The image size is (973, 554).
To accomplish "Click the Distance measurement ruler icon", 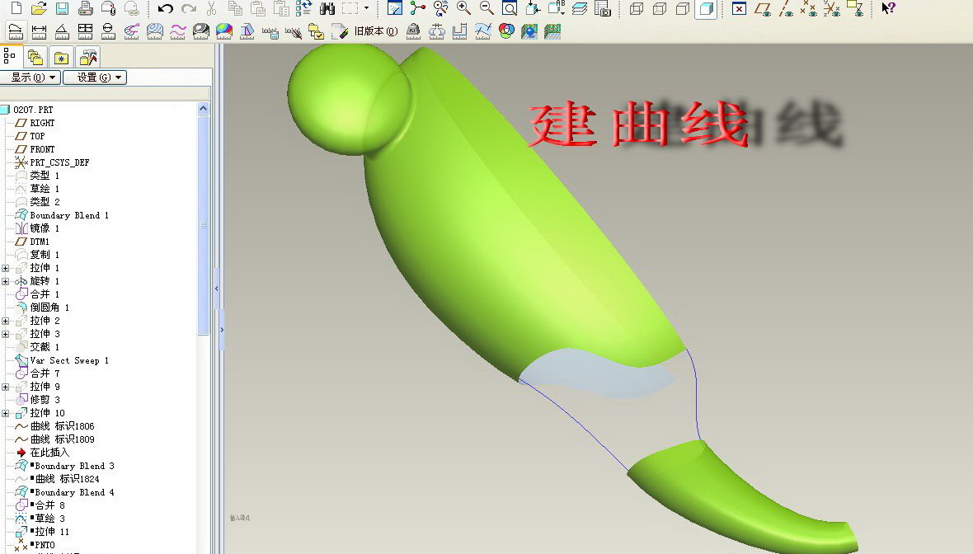I will click(39, 32).
